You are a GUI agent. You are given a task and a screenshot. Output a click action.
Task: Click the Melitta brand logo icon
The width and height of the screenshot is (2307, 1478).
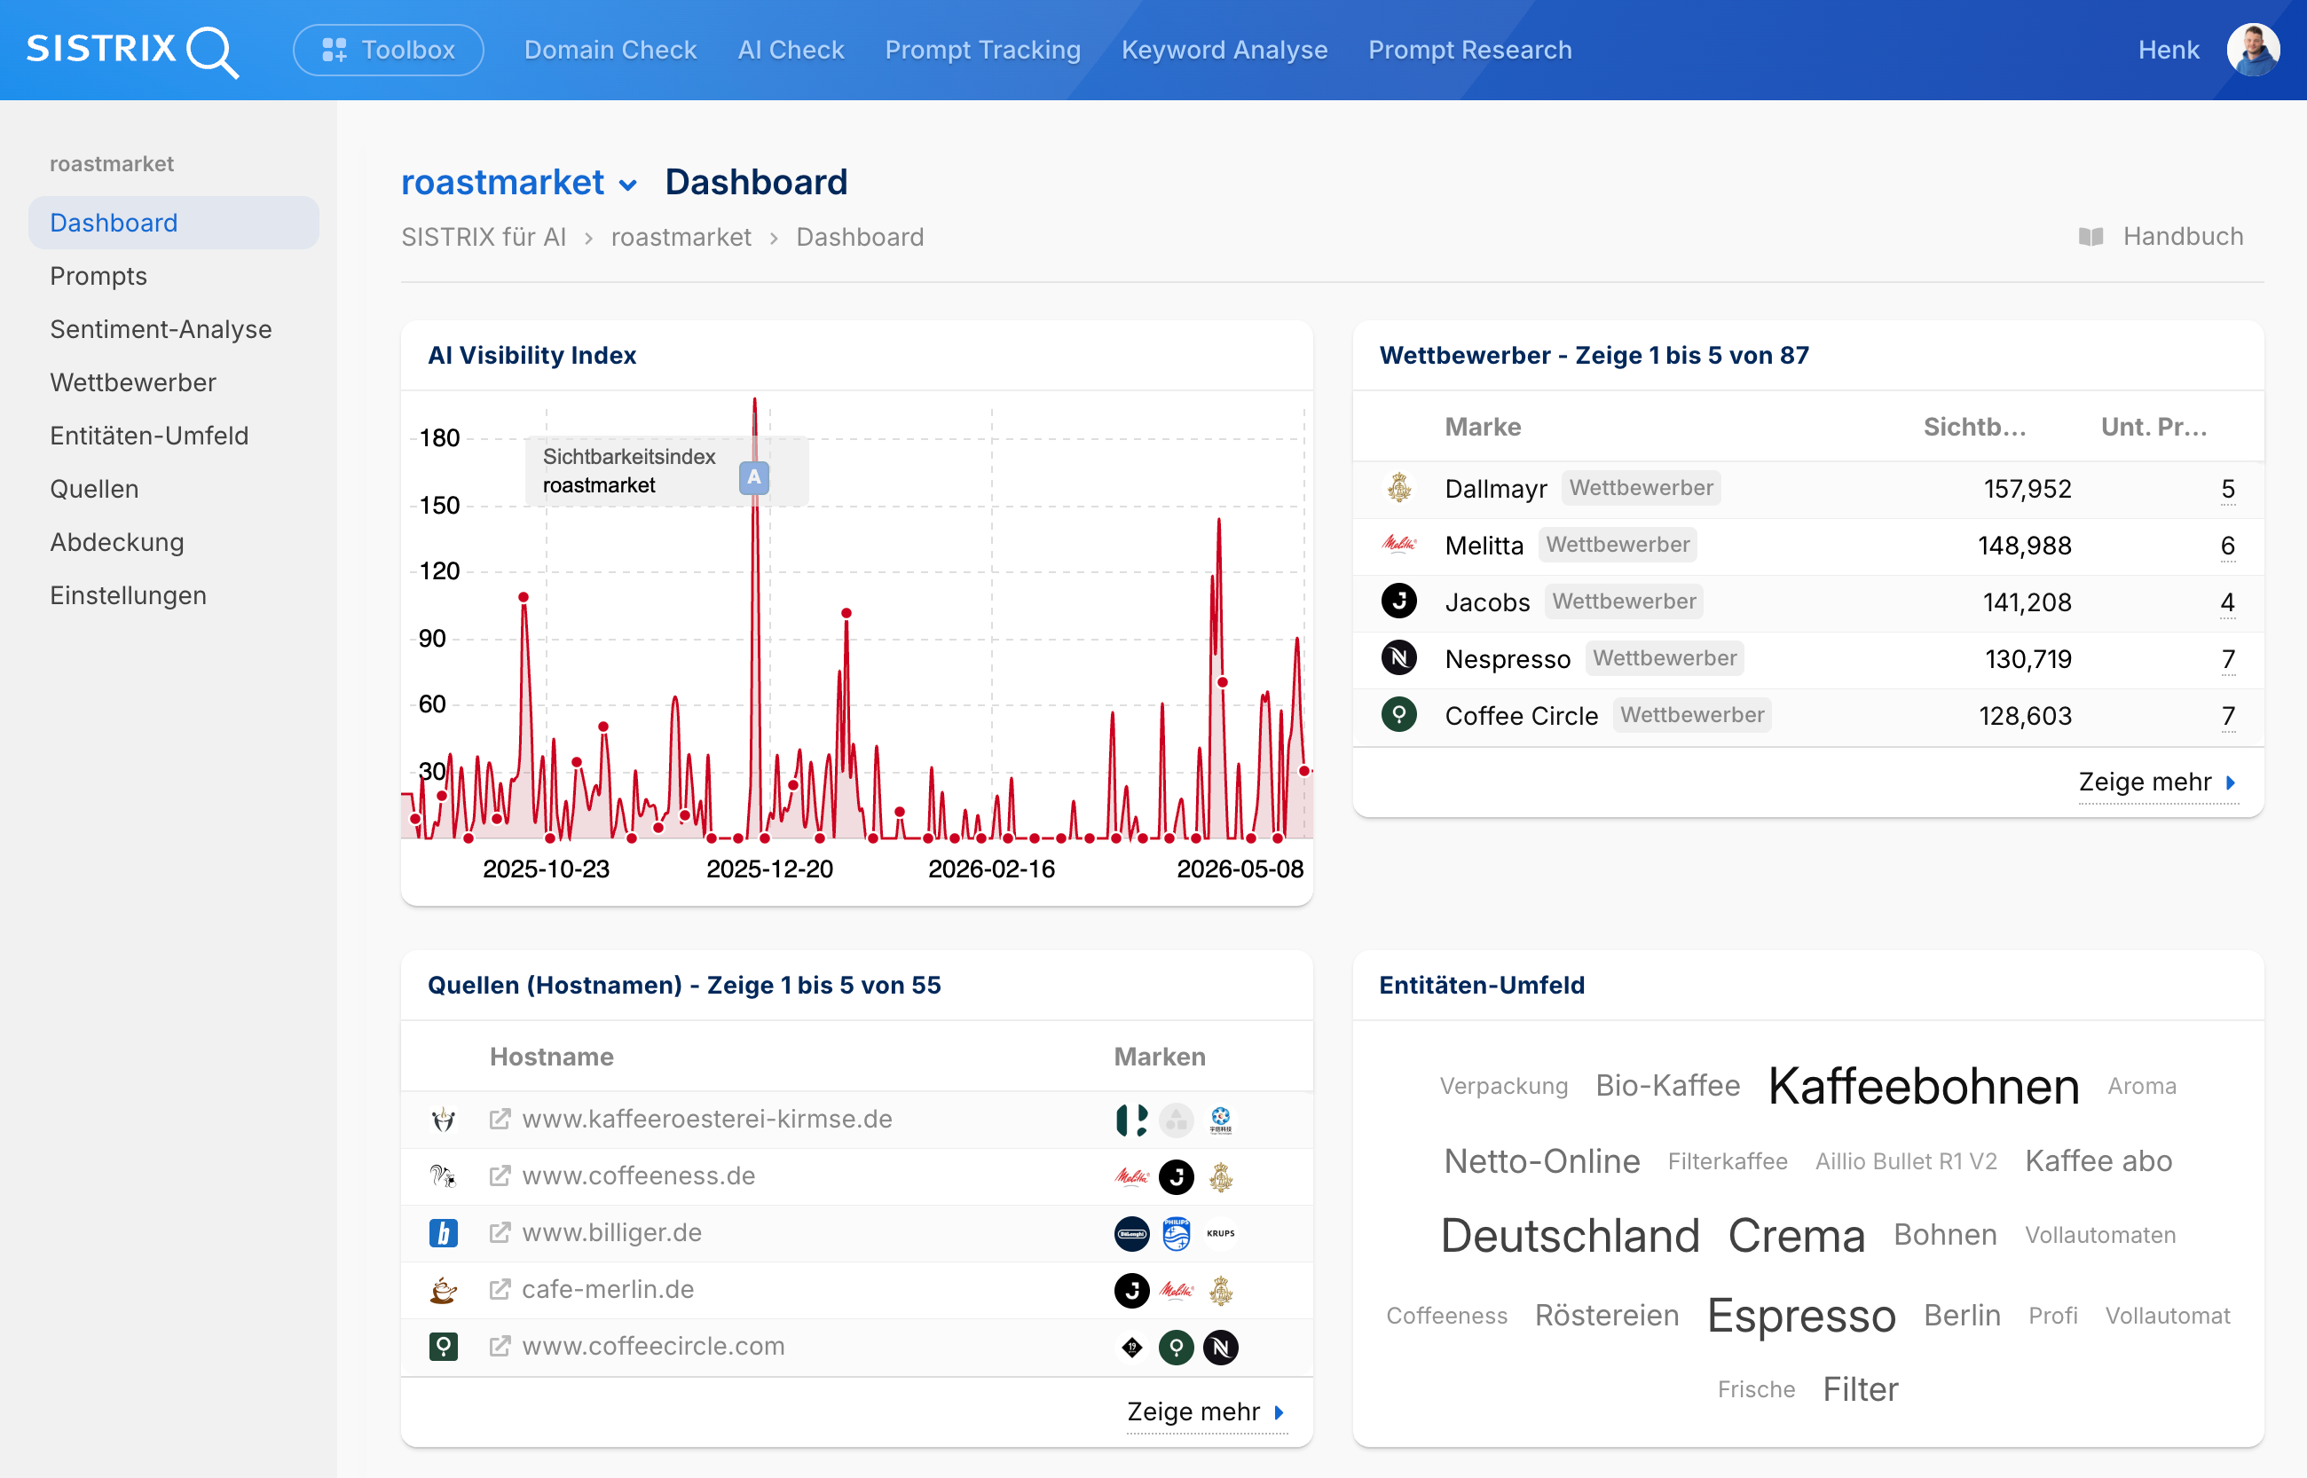(1398, 544)
